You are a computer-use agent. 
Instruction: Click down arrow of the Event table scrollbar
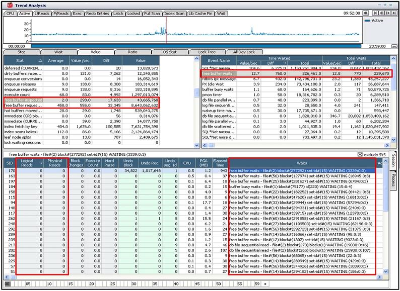point(393,140)
